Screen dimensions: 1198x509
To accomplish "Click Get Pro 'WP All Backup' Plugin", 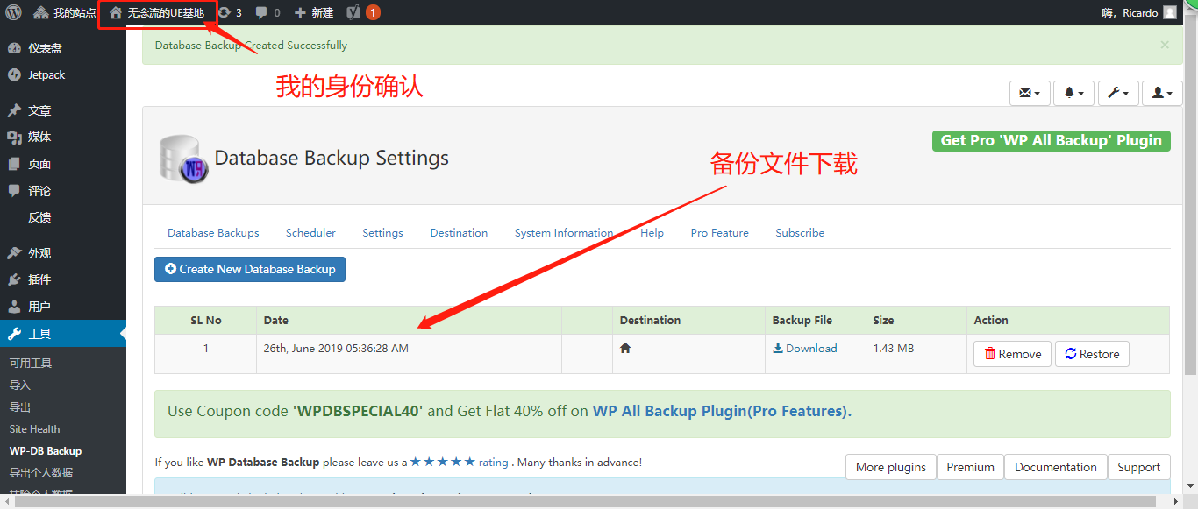I will tap(1051, 140).
